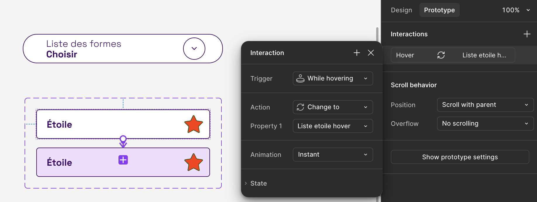The height and width of the screenshot is (202, 537).
Task: Open the Animation dropdown set to Instant
Action: click(x=333, y=155)
